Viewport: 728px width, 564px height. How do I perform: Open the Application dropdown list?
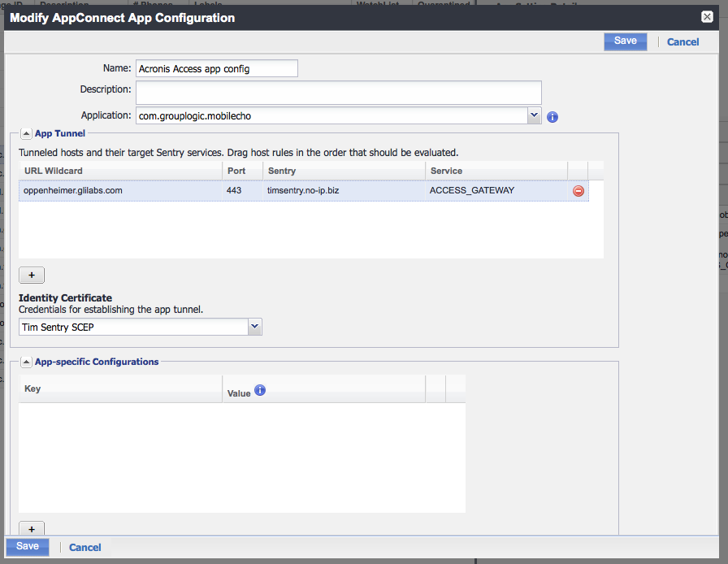pos(534,115)
